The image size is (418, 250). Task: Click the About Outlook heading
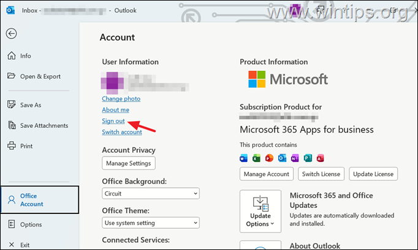[315, 246]
